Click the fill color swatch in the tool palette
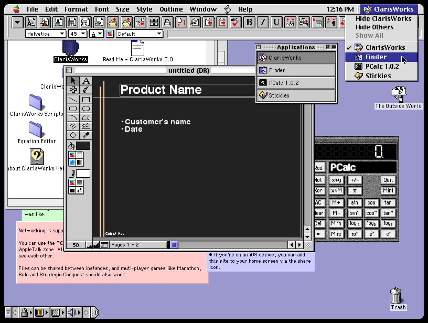The width and height of the screenshot is (428, 323). (x=83, y=146)
